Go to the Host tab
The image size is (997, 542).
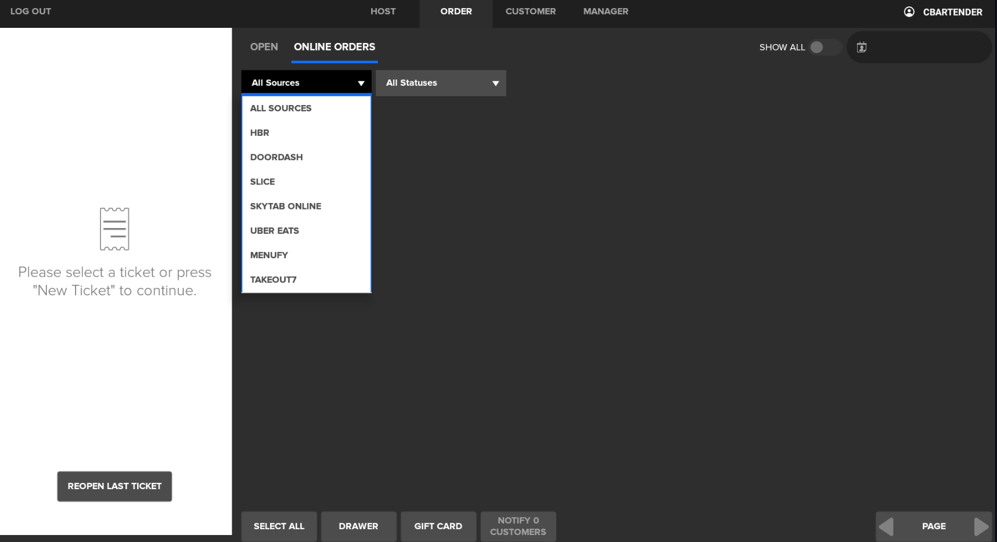point(383,12)
